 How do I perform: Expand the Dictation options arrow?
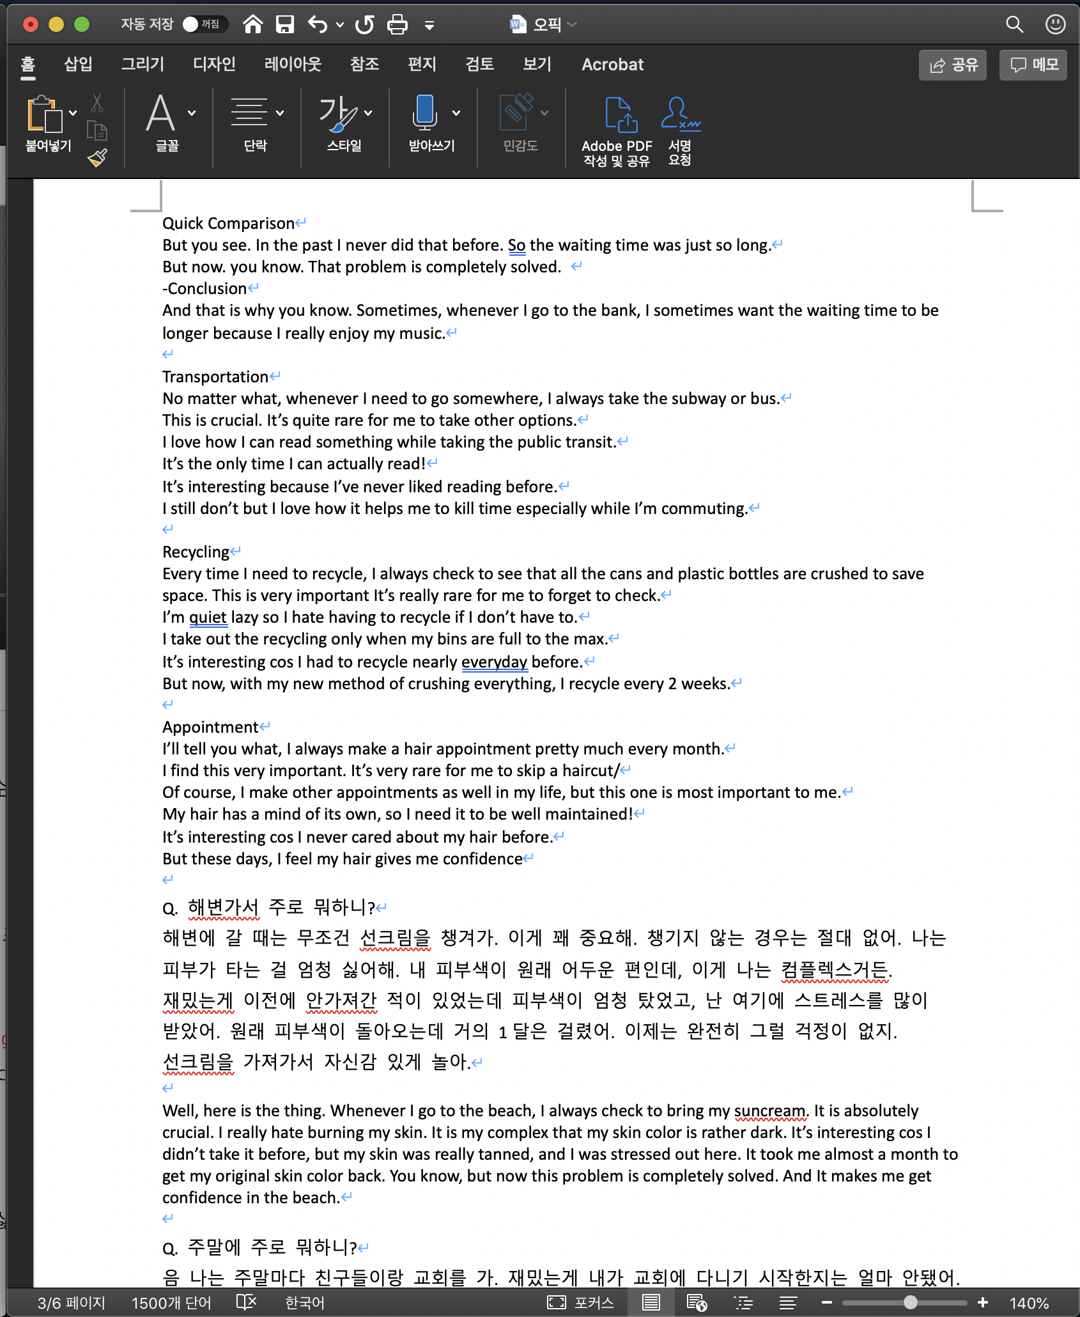click(456, 113)
